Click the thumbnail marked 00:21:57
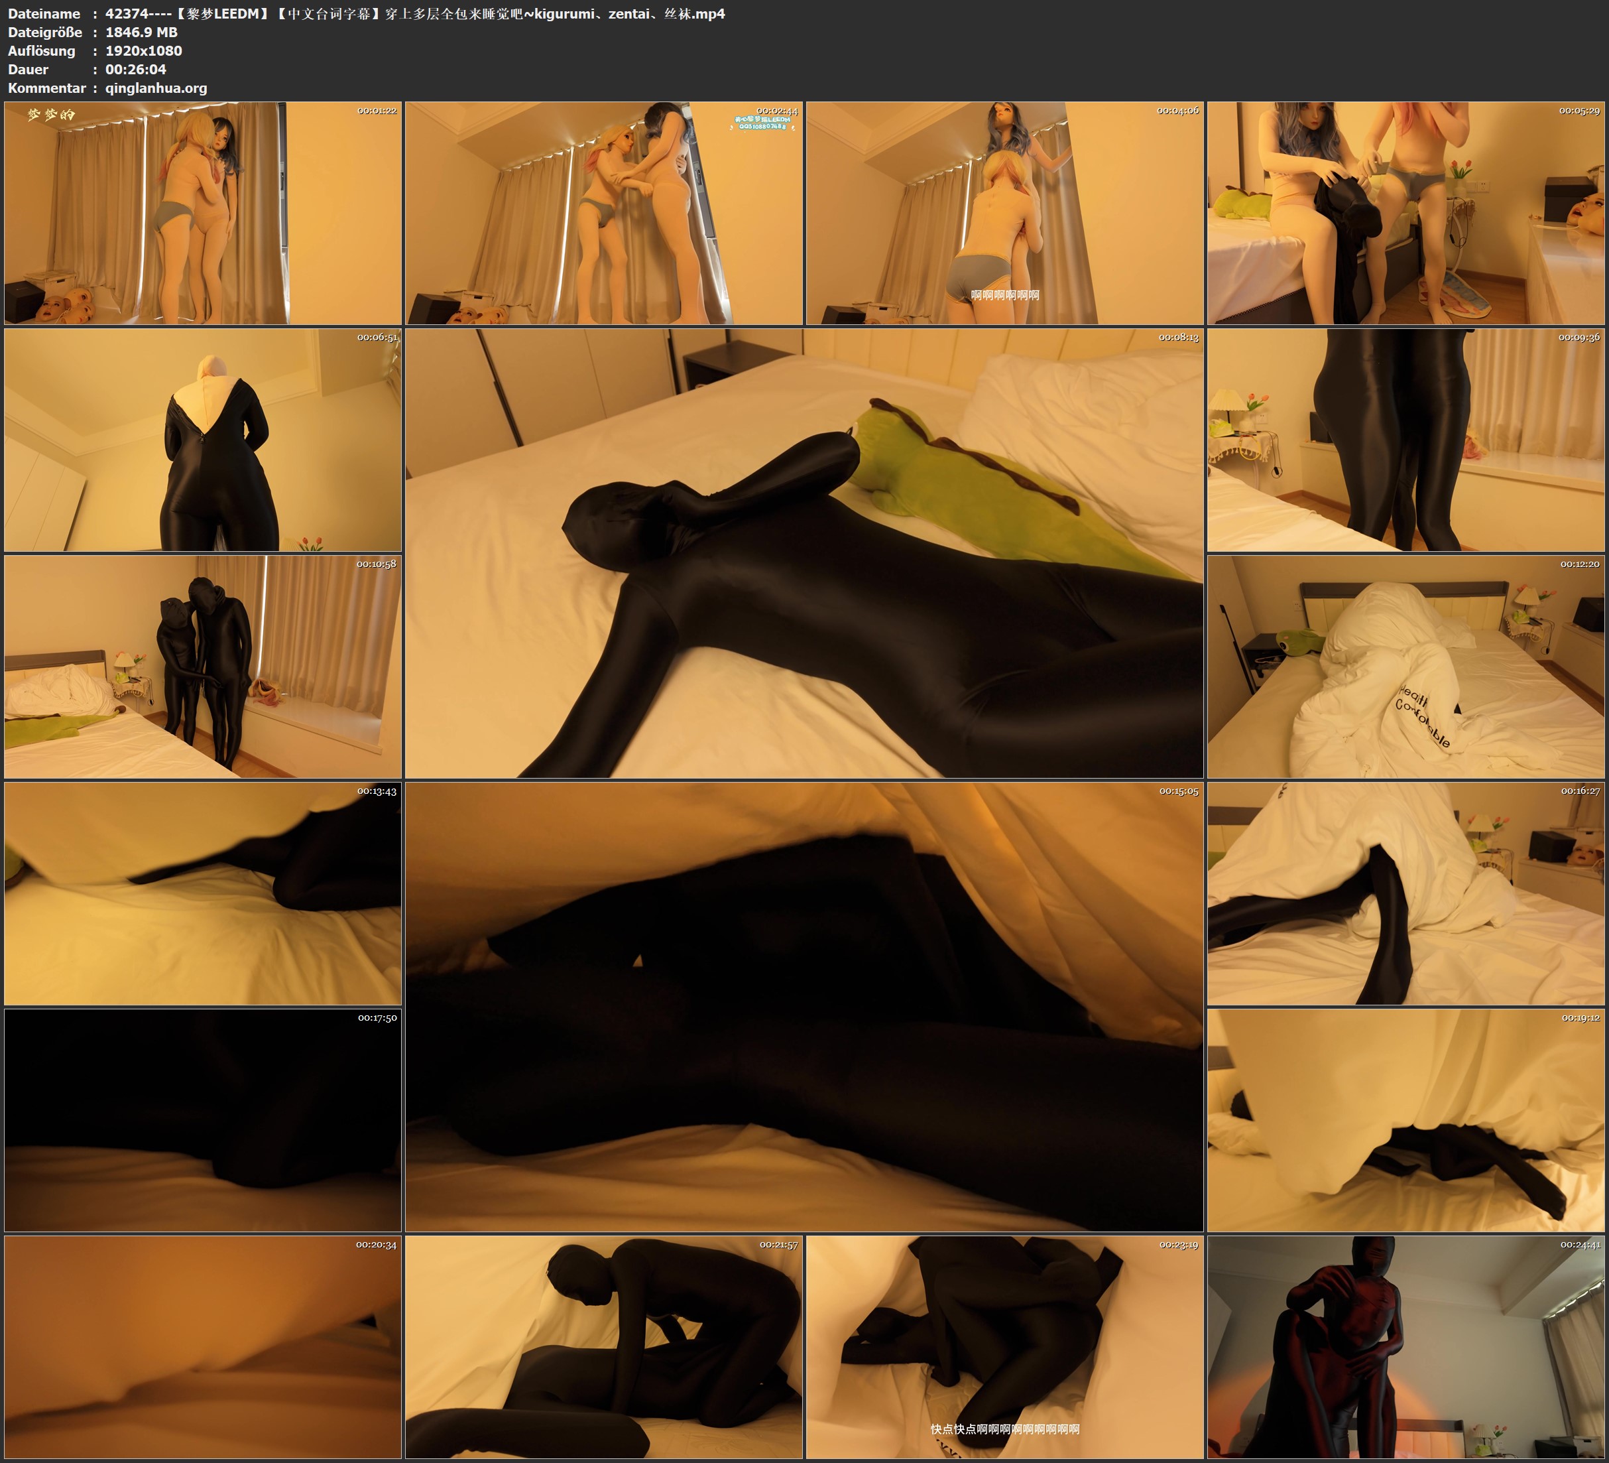 coord(603,1347)
